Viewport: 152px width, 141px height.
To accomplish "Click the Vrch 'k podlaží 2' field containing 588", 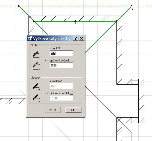I will tap(61, 53).
